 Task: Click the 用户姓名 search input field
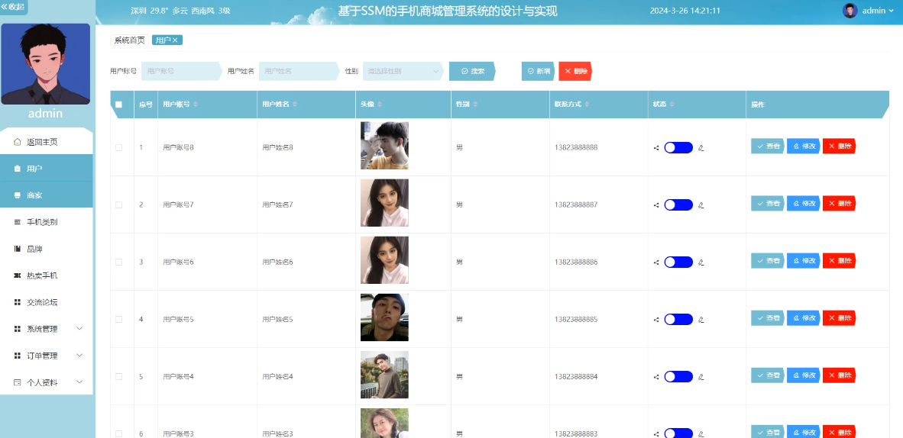(299, 71)
